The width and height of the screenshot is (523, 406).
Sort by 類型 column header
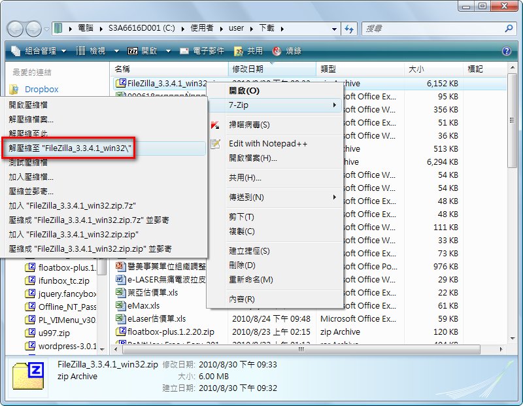click(x=360, y=69)
